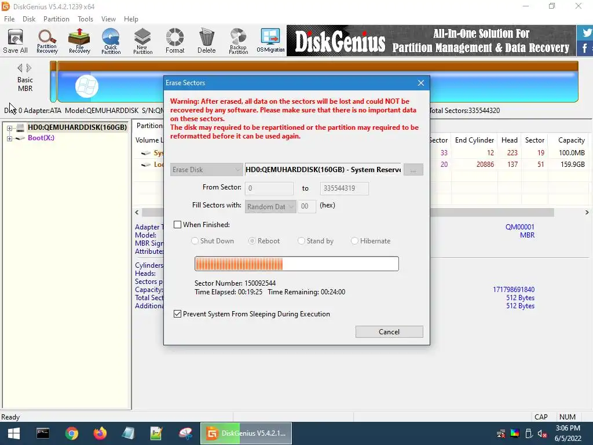The width and height of the screenshot is (593, 445).
Task: Select the Hibernate radio button
Action: [x=354, y=240]
